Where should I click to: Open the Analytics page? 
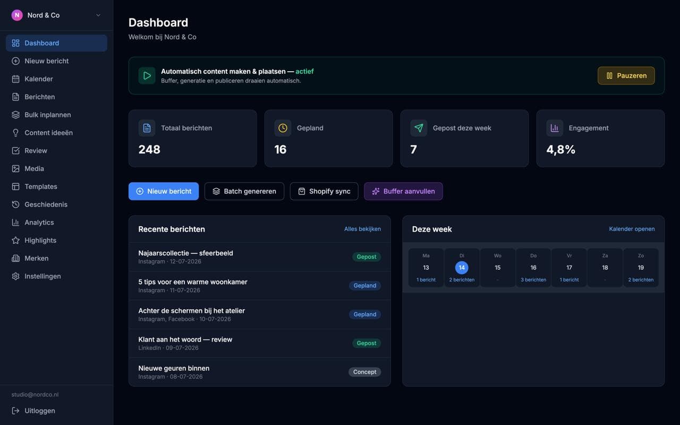click(56, 223)
